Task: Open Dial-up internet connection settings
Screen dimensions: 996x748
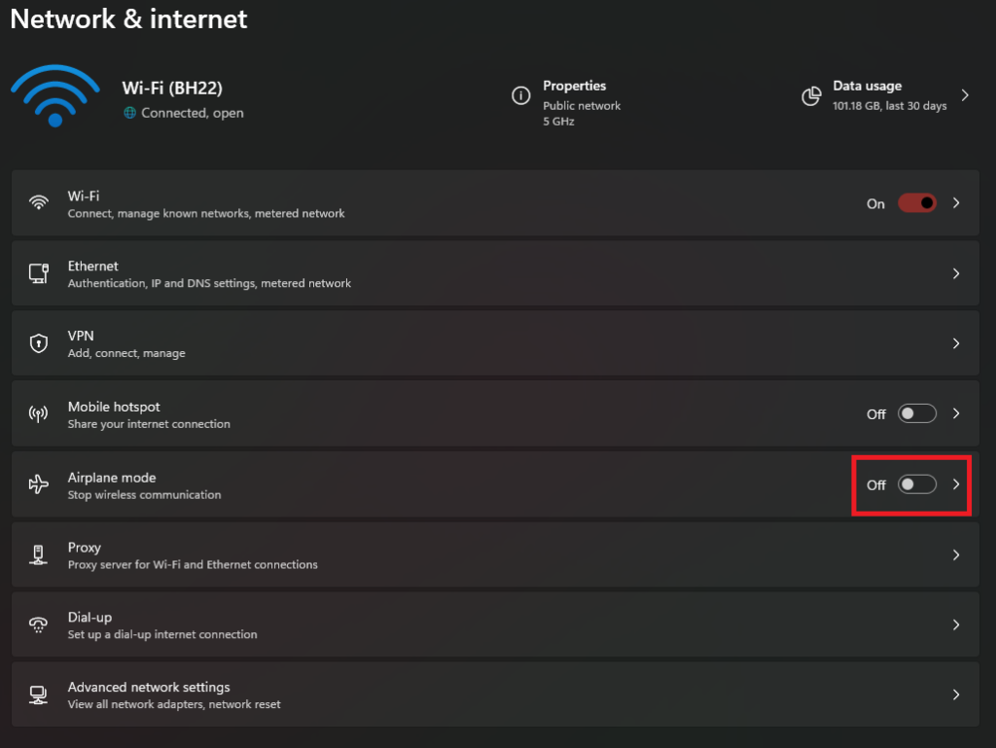Action: click(956, 623)
